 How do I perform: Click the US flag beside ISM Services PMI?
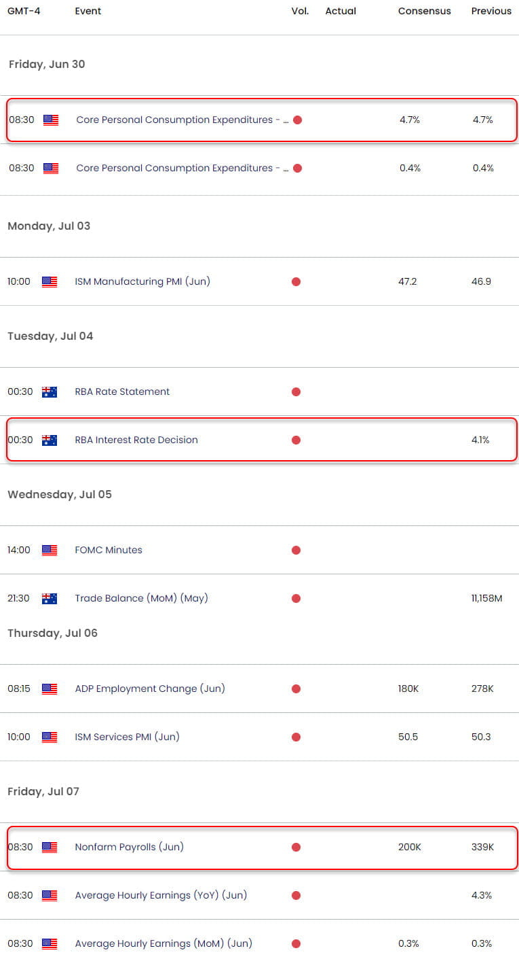50,737
